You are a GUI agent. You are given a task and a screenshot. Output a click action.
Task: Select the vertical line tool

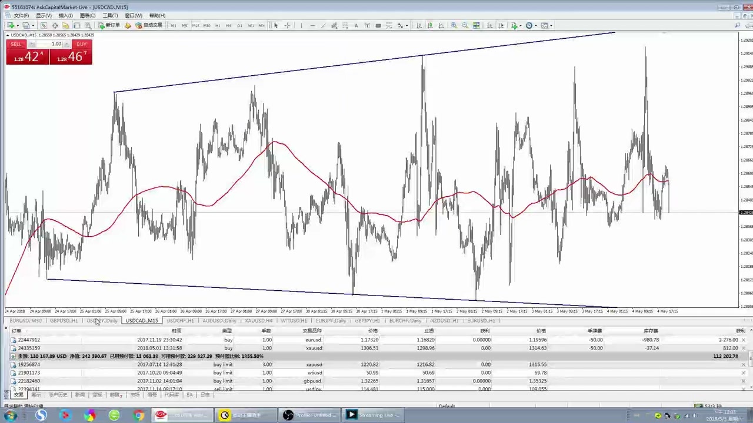click(x=301, y=25)
